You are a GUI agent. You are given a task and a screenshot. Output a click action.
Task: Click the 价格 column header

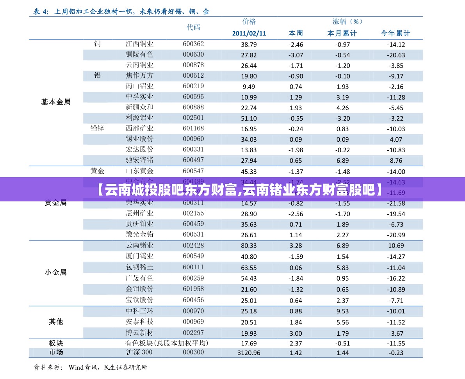click(x=249, y=21)
